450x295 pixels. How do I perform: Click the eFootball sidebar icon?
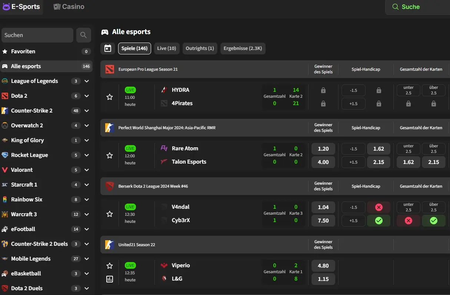point(5,229)
